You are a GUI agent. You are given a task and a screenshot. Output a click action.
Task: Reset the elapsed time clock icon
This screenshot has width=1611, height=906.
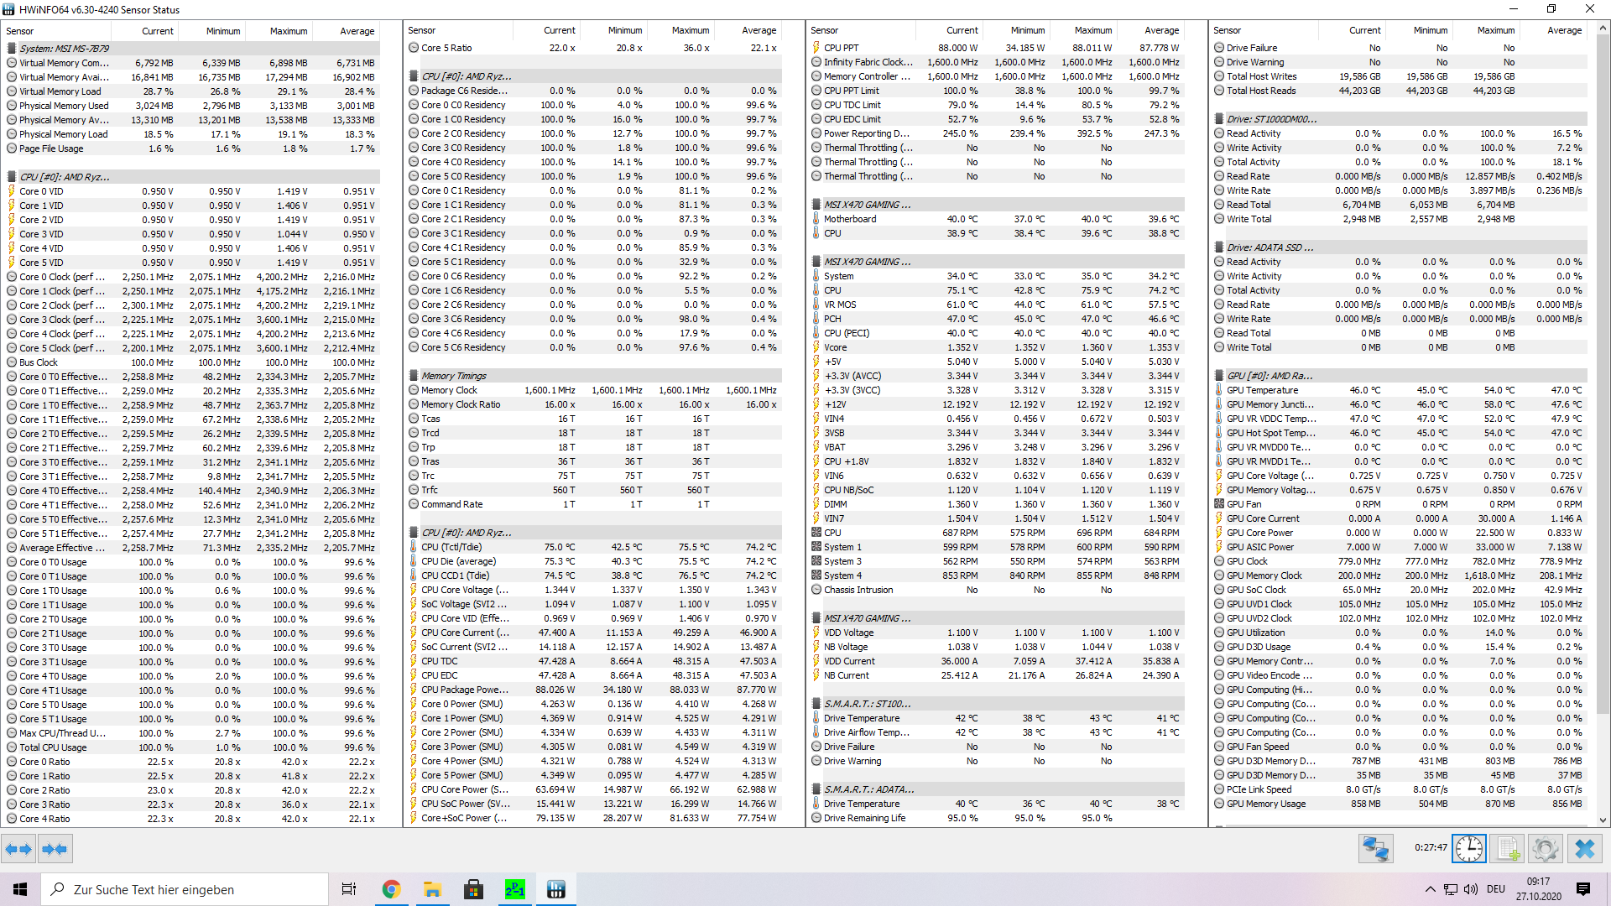(x=1468, y=849)
